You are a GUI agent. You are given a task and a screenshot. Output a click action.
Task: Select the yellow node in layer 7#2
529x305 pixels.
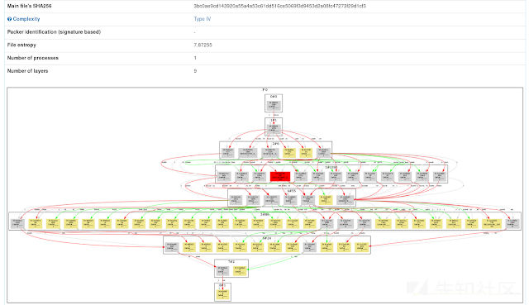pos(240,270)
